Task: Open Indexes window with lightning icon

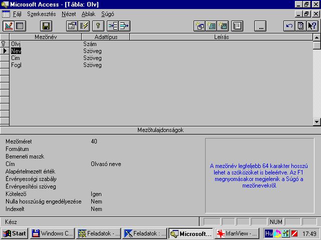Action: point(84,26)
